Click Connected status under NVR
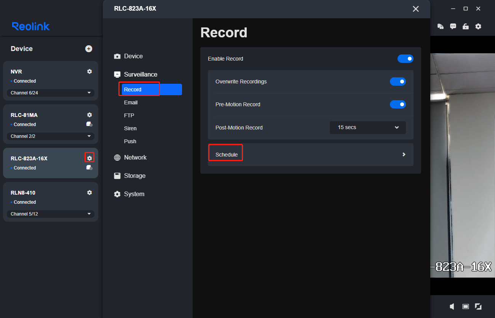The height and width of the screenshot is (318, 495). (x=25, y=81)
